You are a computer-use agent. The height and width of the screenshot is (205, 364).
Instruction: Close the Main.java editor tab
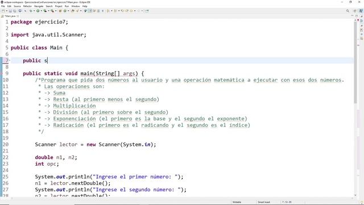[x=18, y=16]
